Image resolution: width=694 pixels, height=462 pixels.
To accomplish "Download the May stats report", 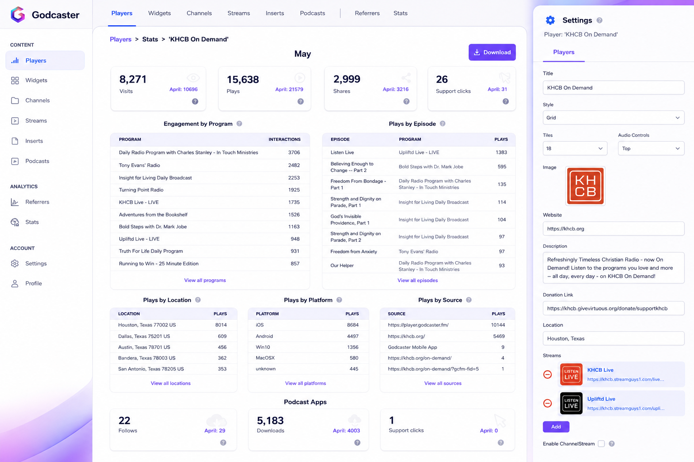I will click(492, 52).
